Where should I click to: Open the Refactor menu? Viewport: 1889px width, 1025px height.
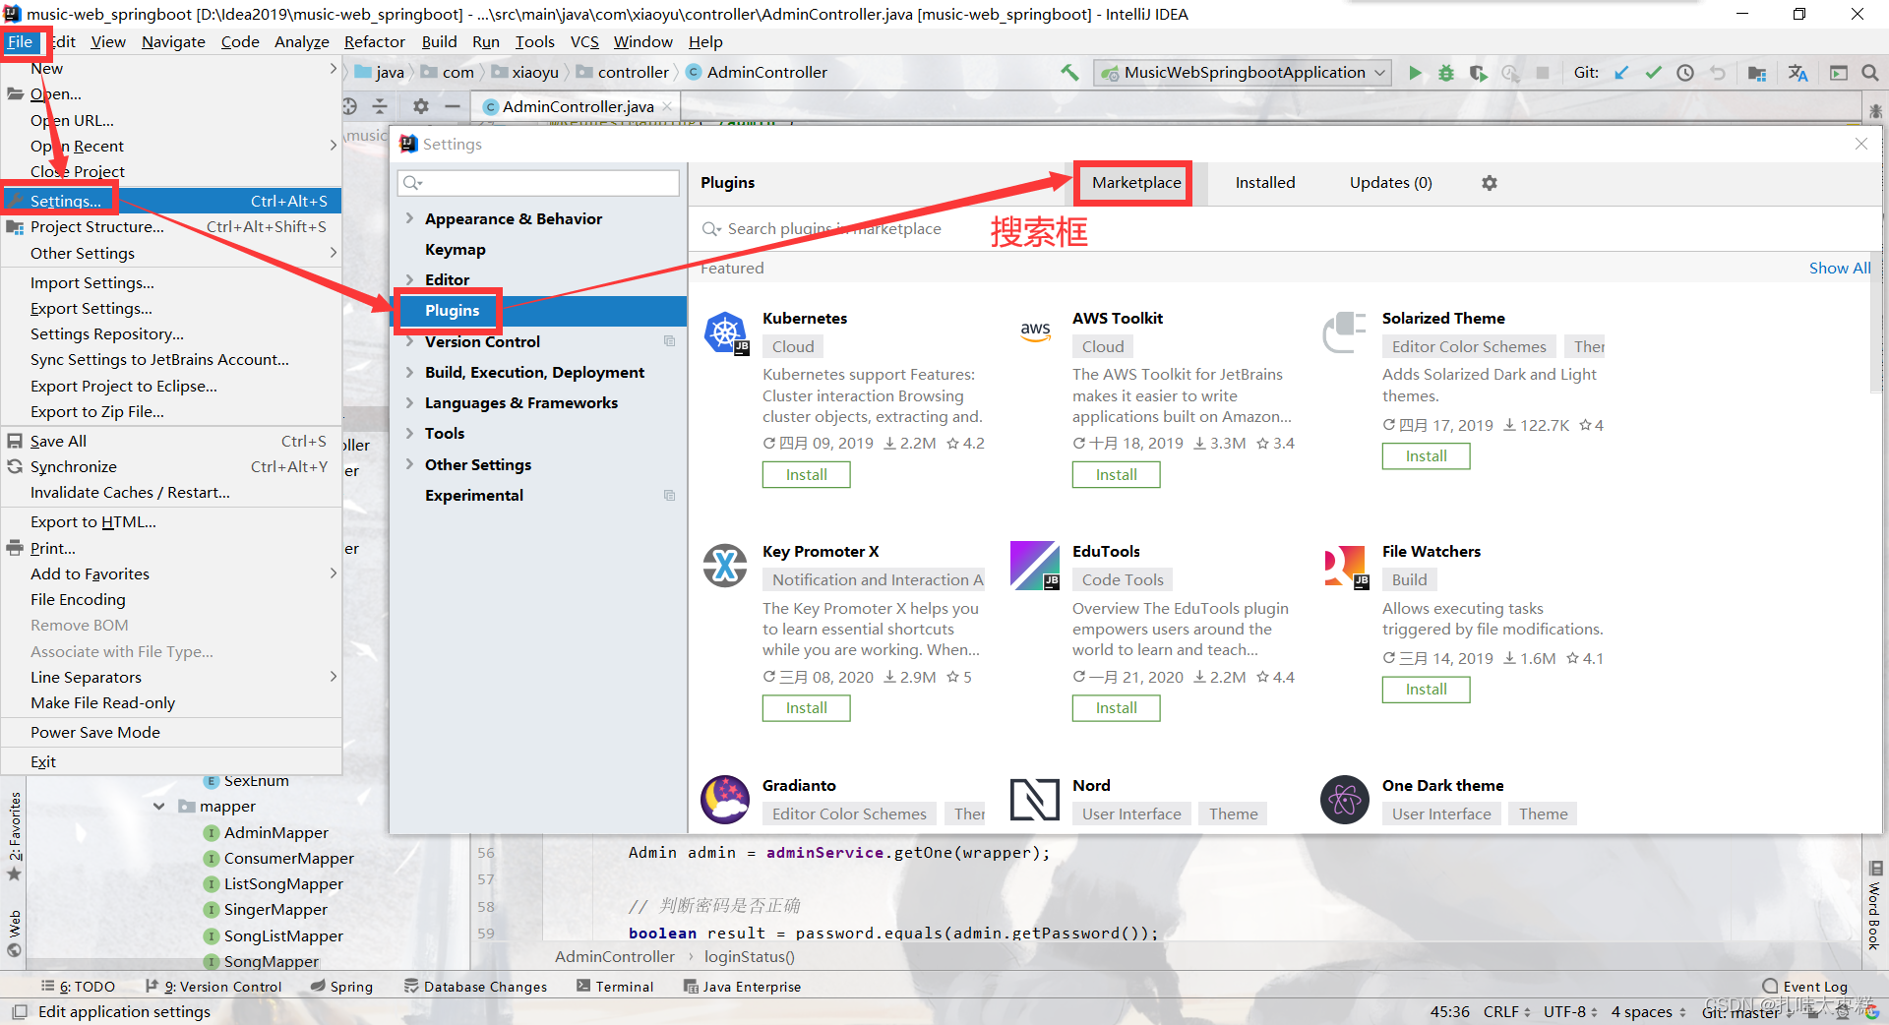(x=374, y=41)
